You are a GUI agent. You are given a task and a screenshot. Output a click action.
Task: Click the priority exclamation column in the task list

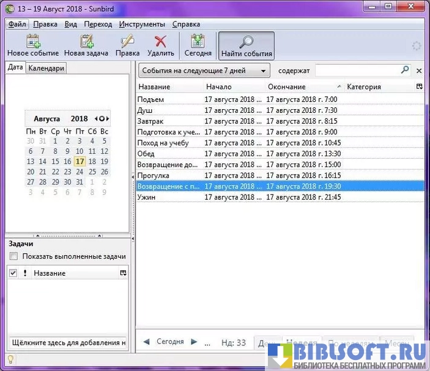click(x=25, y=273)
